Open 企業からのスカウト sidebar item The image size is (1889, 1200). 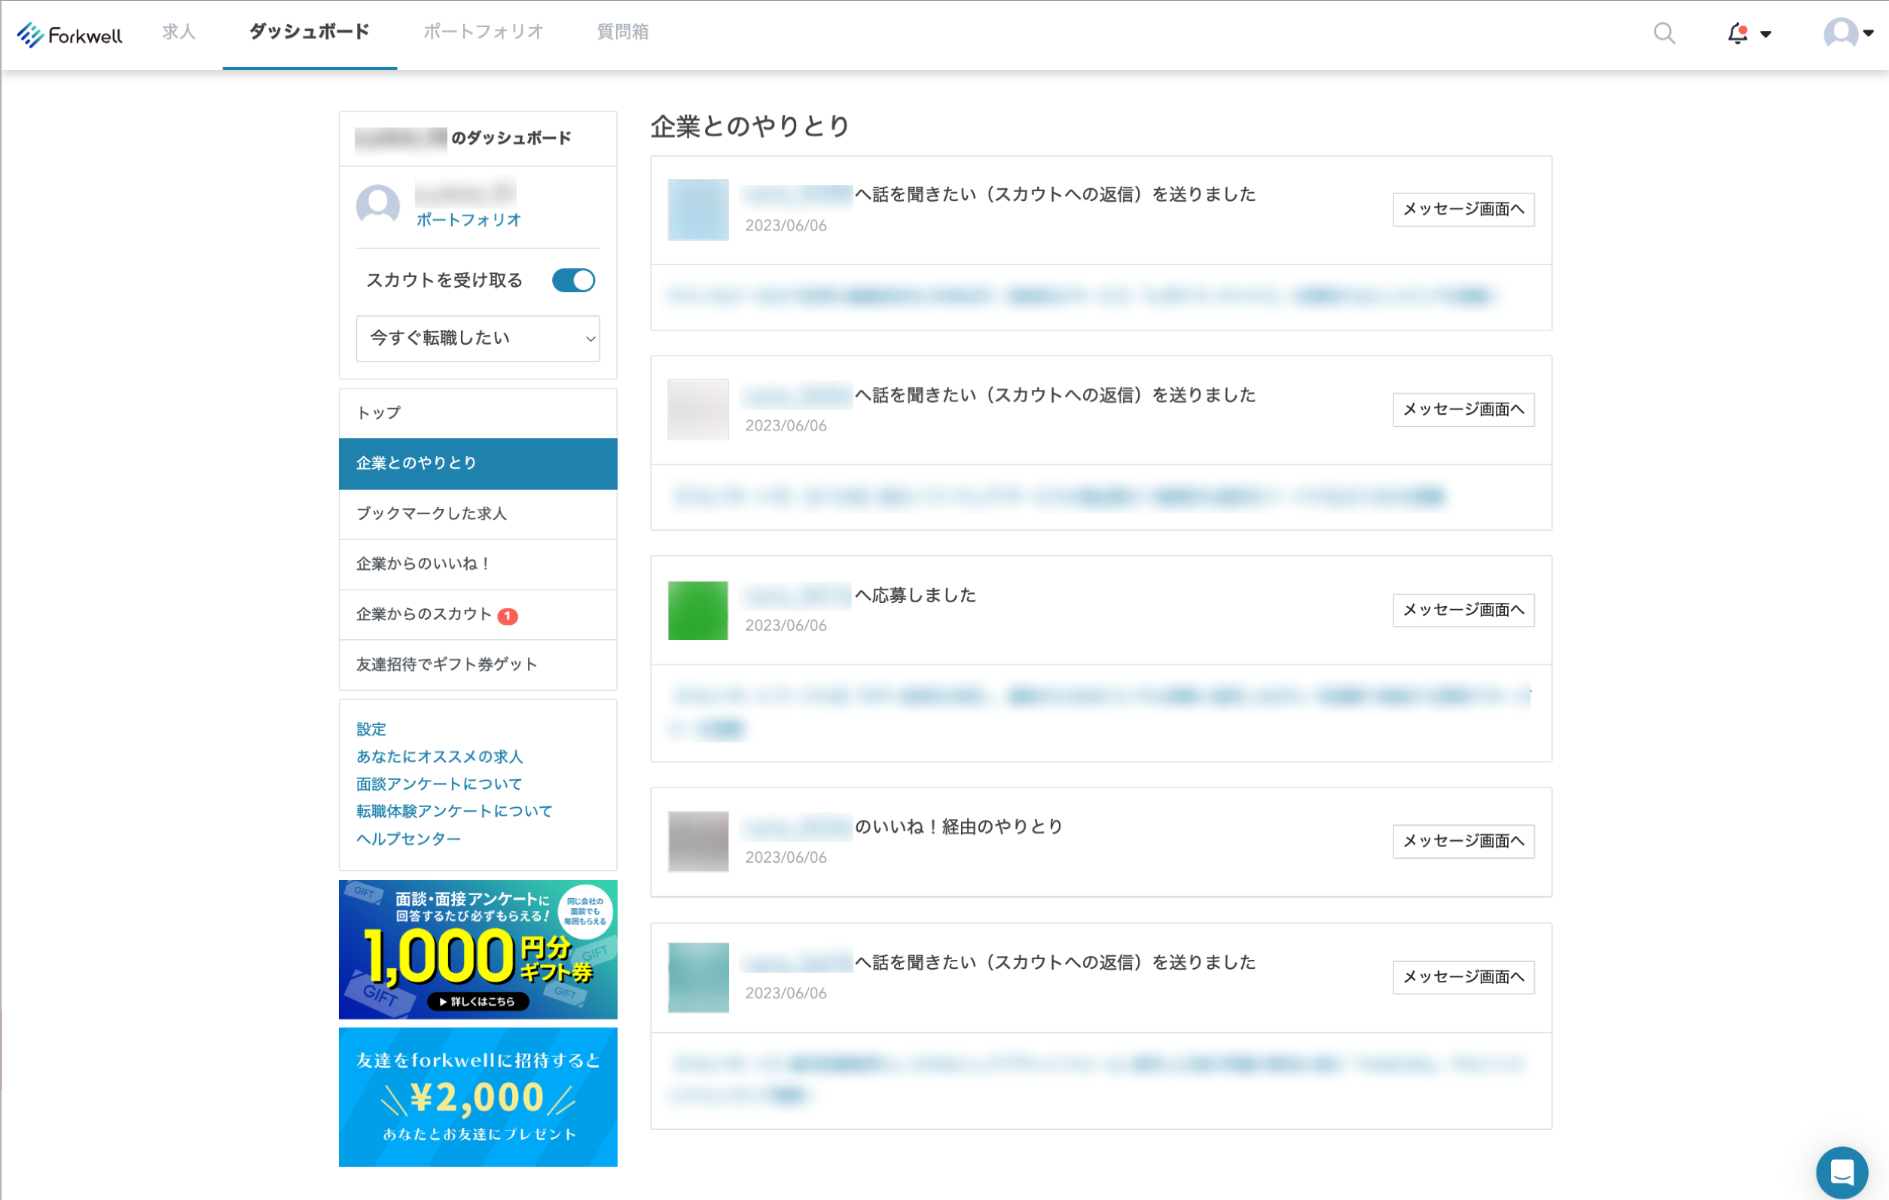[x=478, y=614]
